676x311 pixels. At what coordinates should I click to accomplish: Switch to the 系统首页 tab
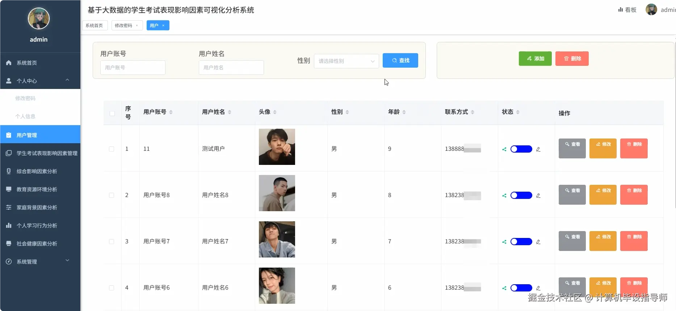point(95,25)
